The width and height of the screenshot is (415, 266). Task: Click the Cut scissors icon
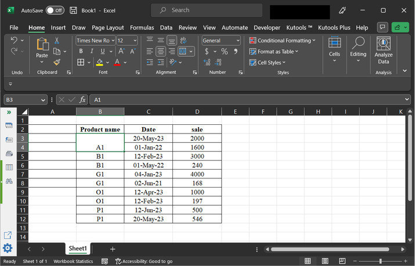pyautogui.click(x=57, y=41)
